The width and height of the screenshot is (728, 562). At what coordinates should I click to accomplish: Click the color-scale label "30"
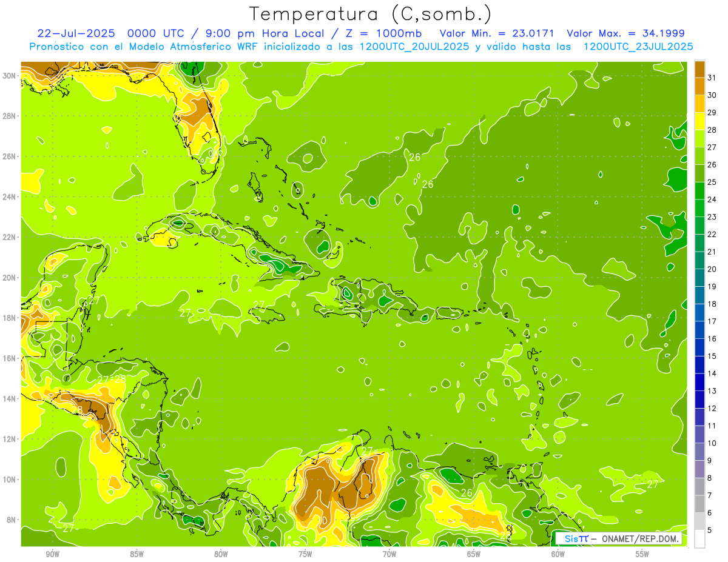tap(712, 95)
